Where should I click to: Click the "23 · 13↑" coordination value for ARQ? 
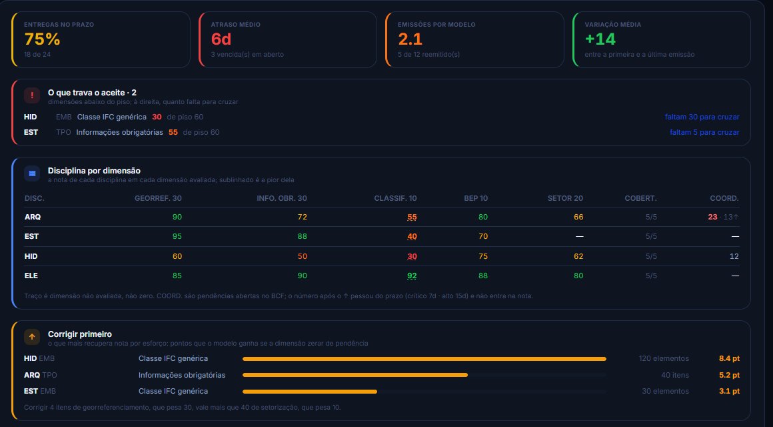coord(723,218)
